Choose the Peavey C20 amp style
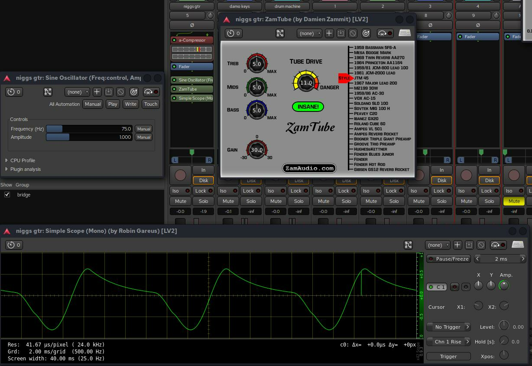 [x=366, y=114]
